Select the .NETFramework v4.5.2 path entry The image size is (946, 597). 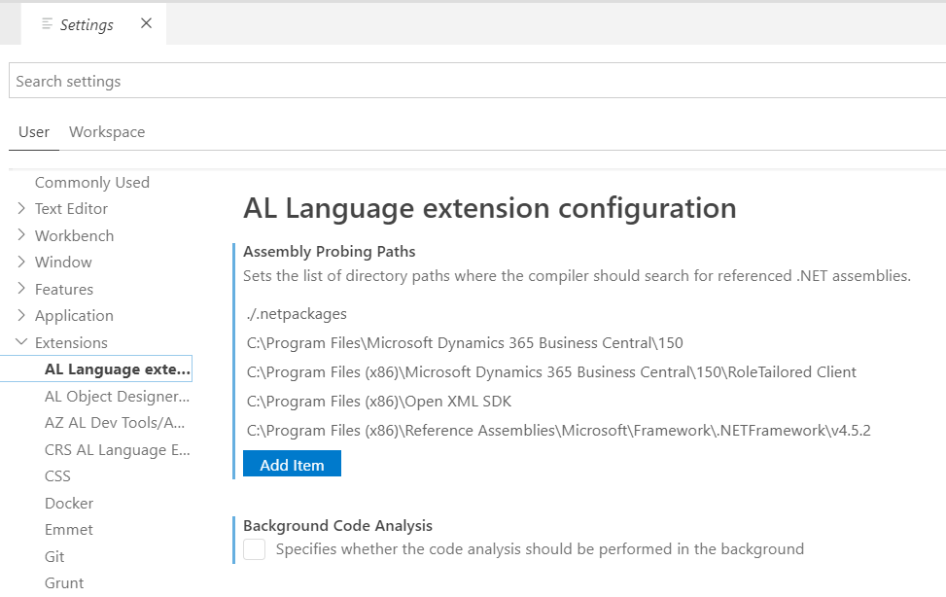(x=559, y=431)
